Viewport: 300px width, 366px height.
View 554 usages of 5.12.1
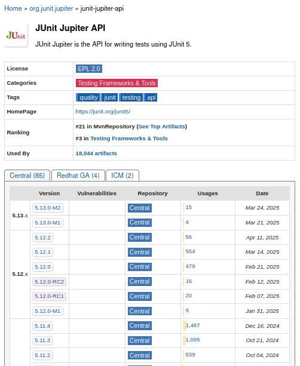point(190,251)
